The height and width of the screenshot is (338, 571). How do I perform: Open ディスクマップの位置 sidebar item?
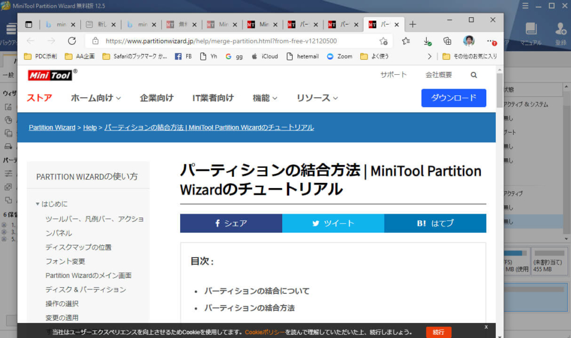(x=78, y=247)
